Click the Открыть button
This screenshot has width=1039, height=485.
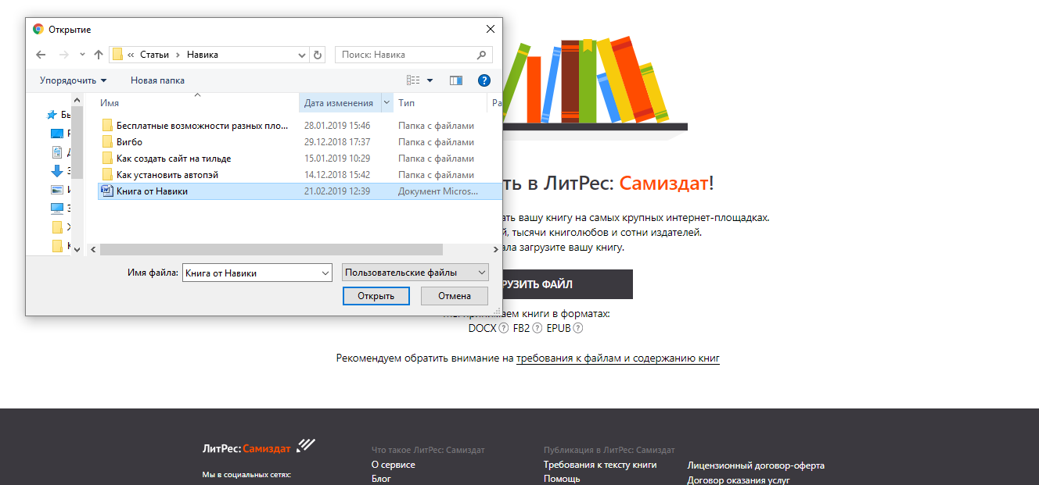(x=375, y=296)
